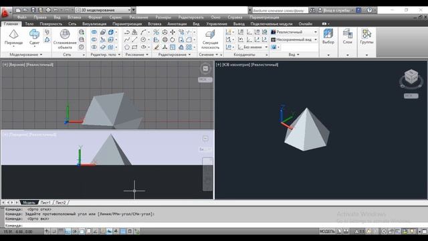
Task: Switch to the Лист2 layout tab
Action: 61,202
